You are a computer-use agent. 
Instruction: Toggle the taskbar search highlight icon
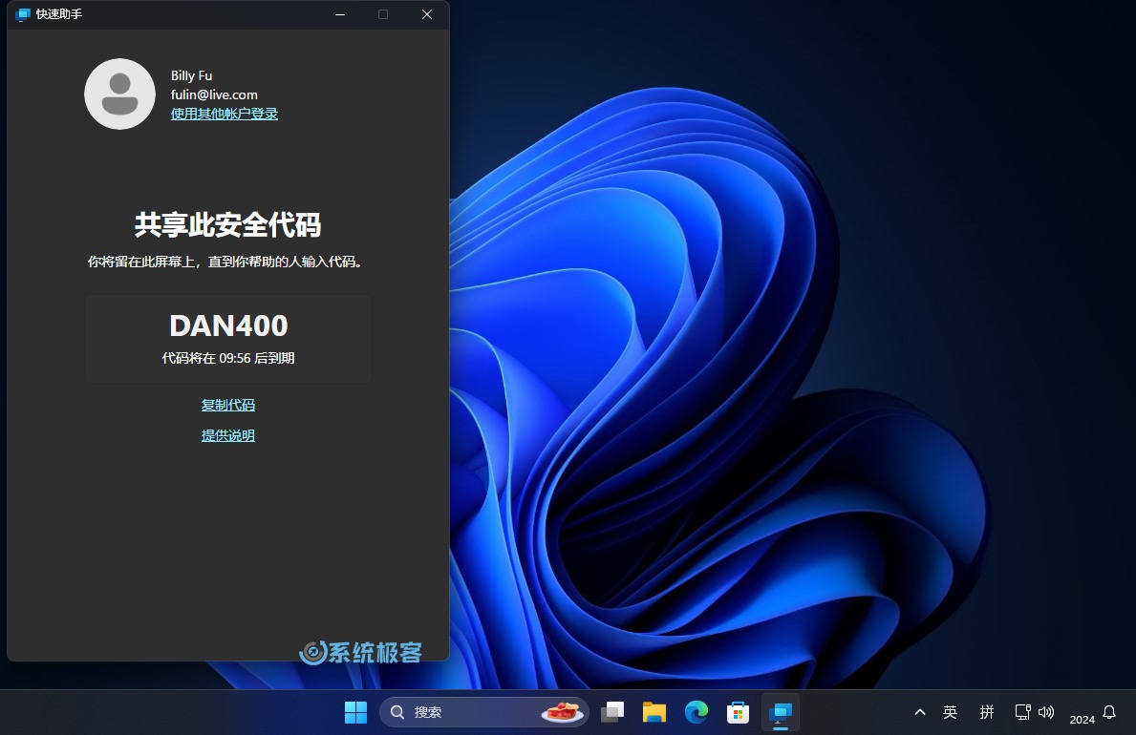tap(562, 712)
